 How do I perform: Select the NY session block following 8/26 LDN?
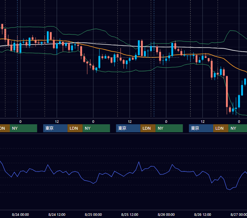tap(238, 128)
